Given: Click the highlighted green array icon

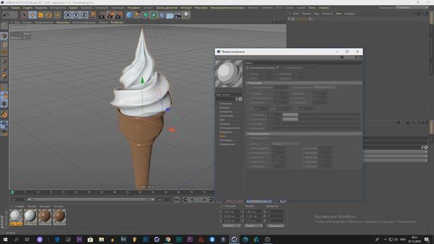Looking at the screenshot, I should point(154,15).
